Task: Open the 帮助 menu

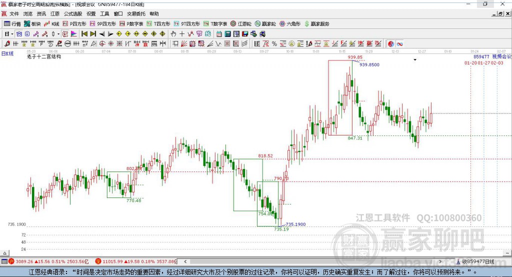Action: [154, 13]
